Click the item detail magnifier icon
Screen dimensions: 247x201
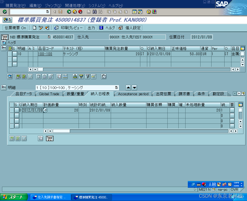coord(10,76)
